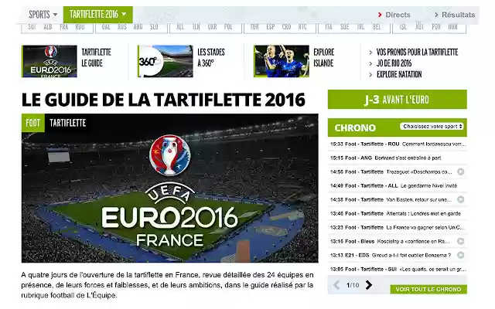Play video icon on Giroud row
The image size is (495, 309).
pyautogui.click(x=461, y=255)
